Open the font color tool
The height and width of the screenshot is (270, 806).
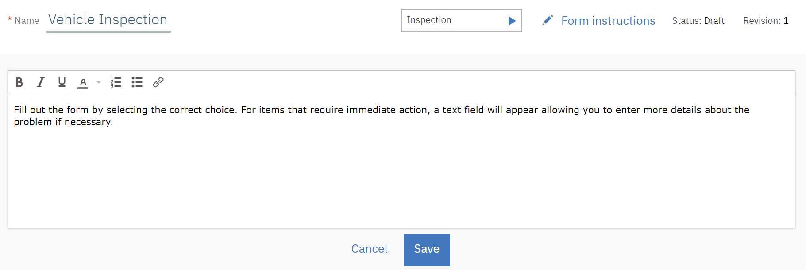(x=83, y=82)
